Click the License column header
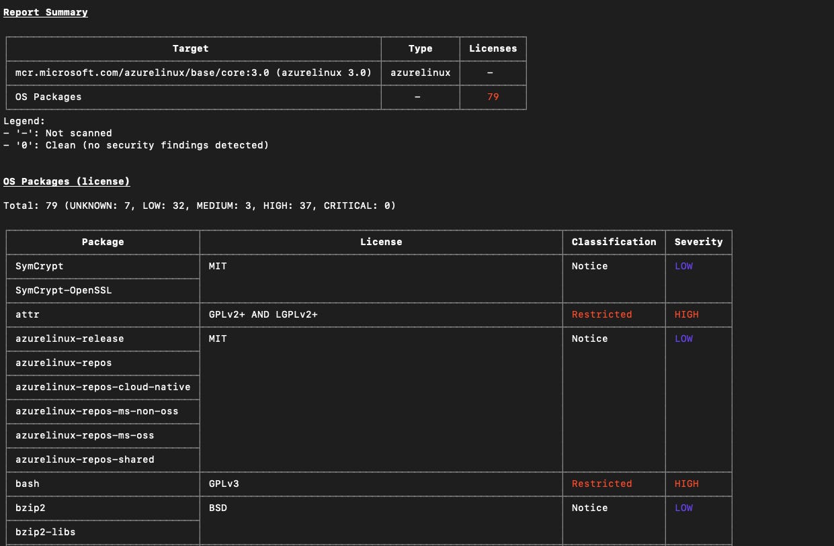This screenshot has height=546, width=834. (x=381, y=242)
